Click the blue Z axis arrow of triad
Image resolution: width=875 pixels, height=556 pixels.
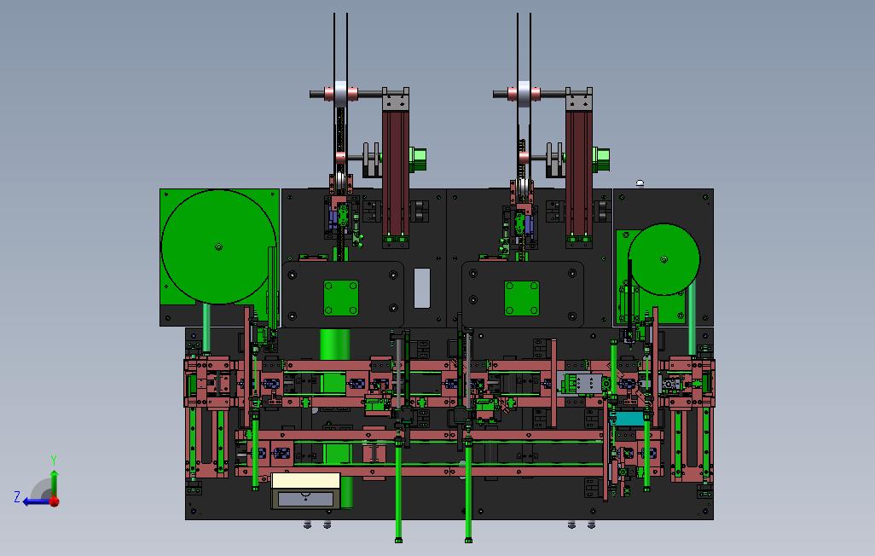35,502
